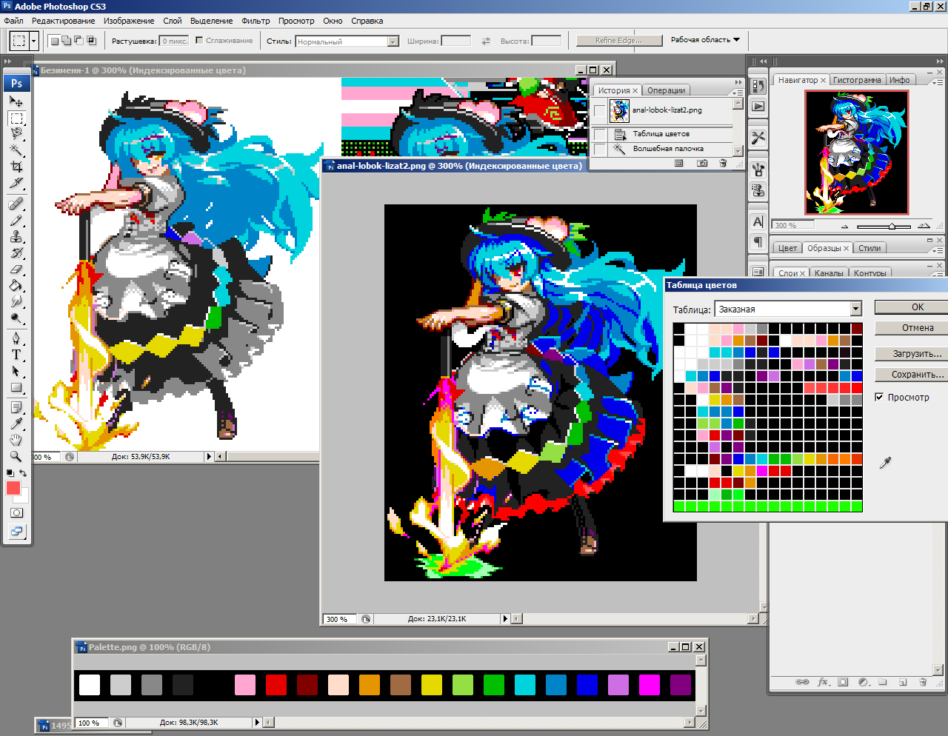Open status bar menu arrow in Palette.png window
The width and height of the screenshot is (948, 736).
coord(257,723)
